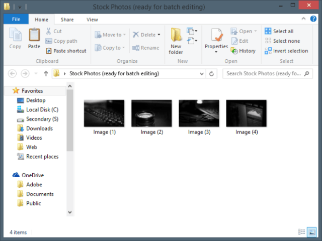Click the address bar path text
The width and height of the screenshot is (322, 241).
click(114, 73)
